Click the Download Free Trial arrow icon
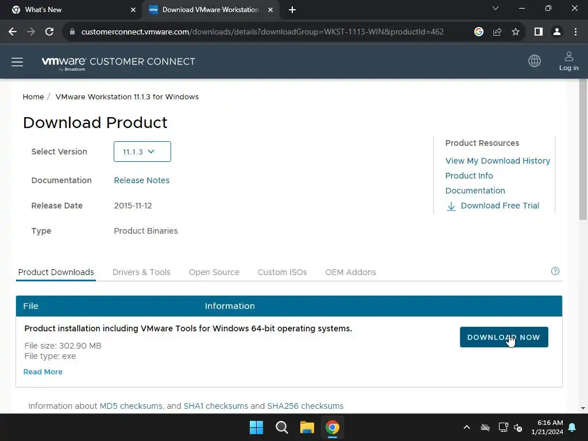 click(x=451, y=206)
